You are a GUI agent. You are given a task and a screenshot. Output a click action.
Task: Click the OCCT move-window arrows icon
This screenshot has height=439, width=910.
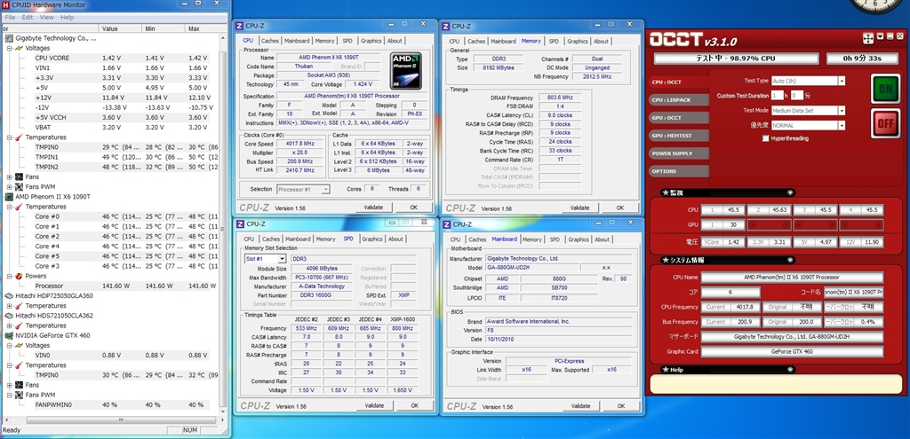[x=868, y=38]
